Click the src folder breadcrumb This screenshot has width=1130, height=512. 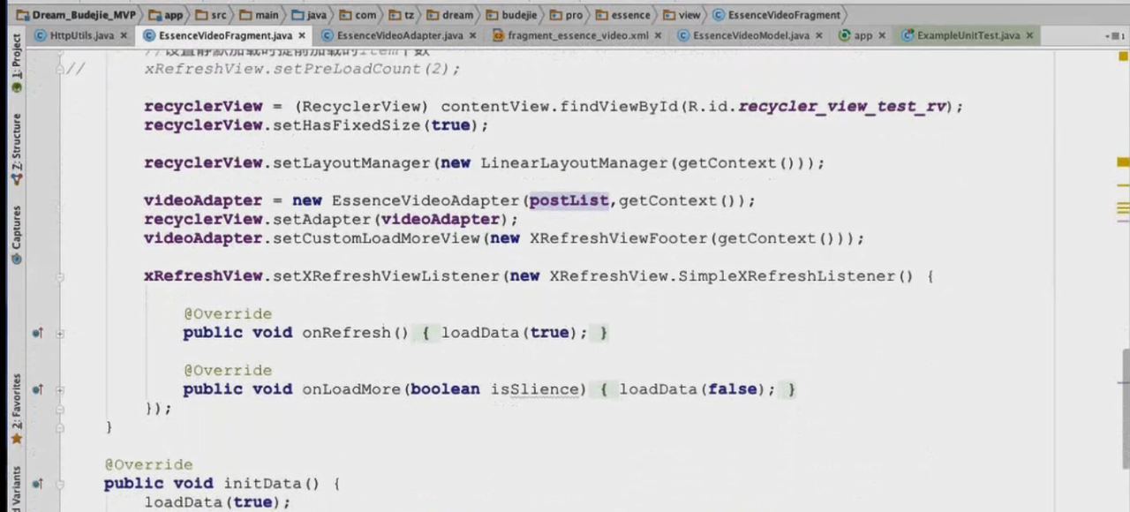click(x=211, y=15)
